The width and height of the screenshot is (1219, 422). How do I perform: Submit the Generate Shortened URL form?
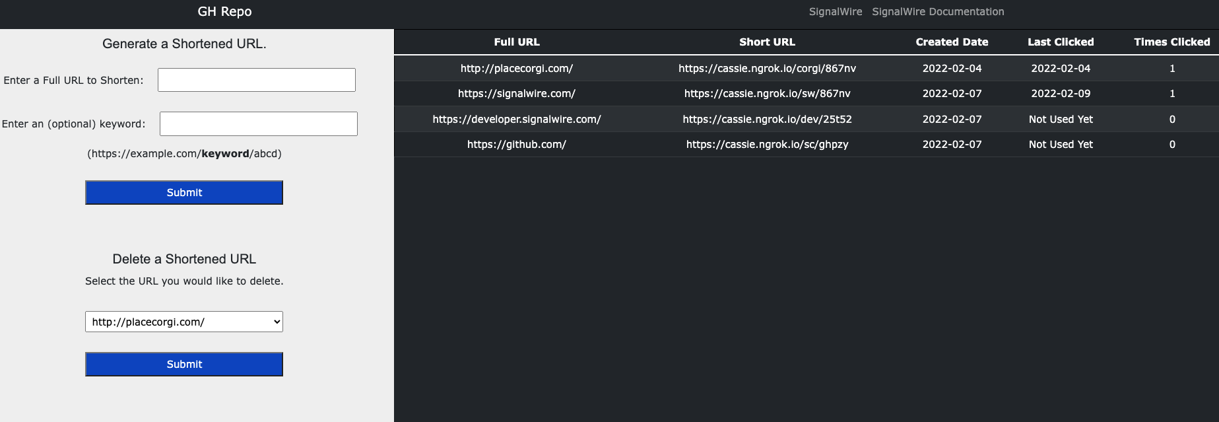point(184,192)
